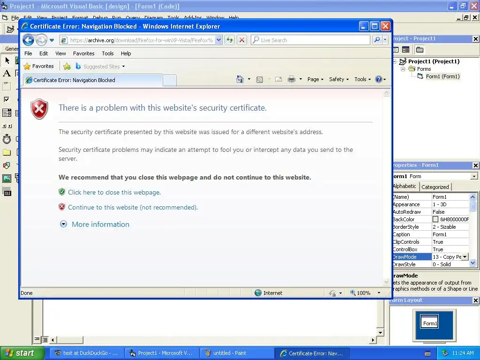Open the IE Home page icon
The image size is (480, 360).
pyautogui.click(x=240, y=79)
